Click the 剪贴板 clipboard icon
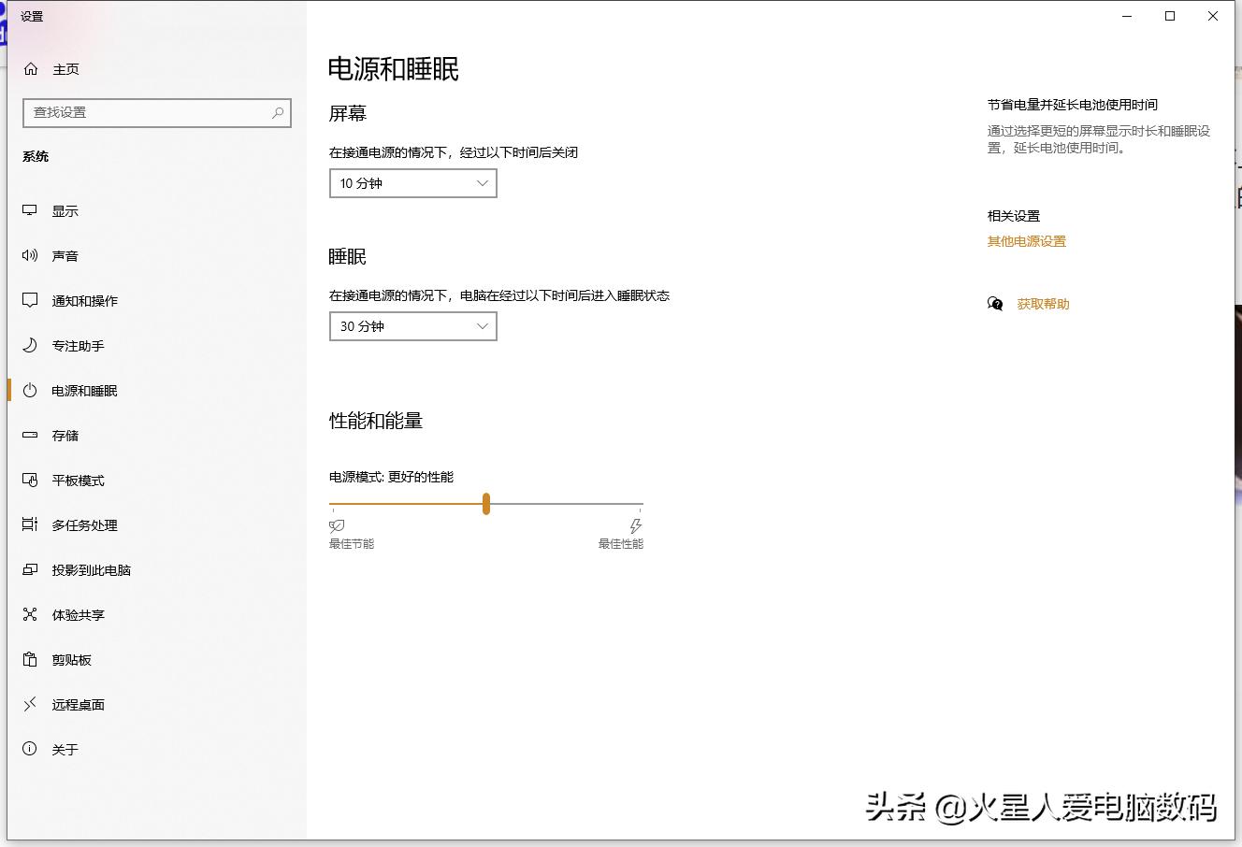This screenshot has width=1242, height=847. pos(32,659)
